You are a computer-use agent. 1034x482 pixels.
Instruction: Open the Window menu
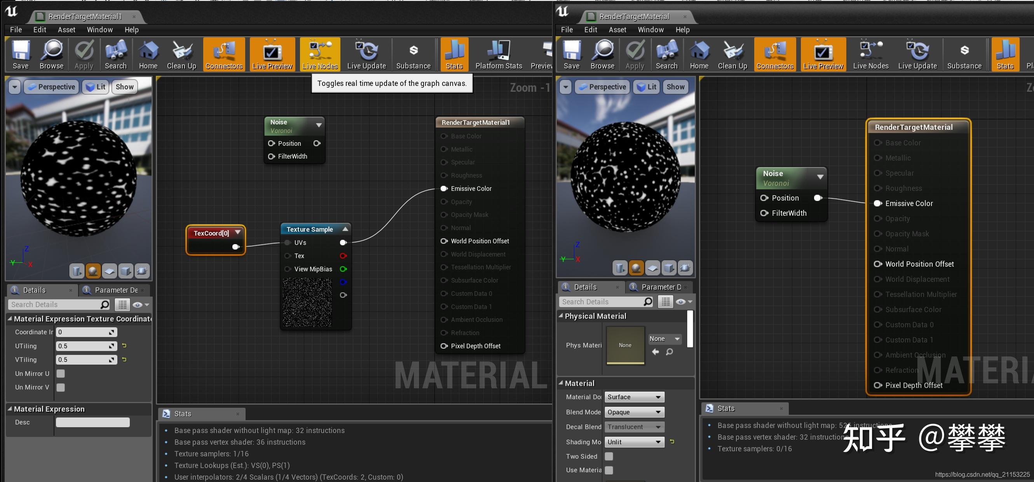tap(99, 29)
